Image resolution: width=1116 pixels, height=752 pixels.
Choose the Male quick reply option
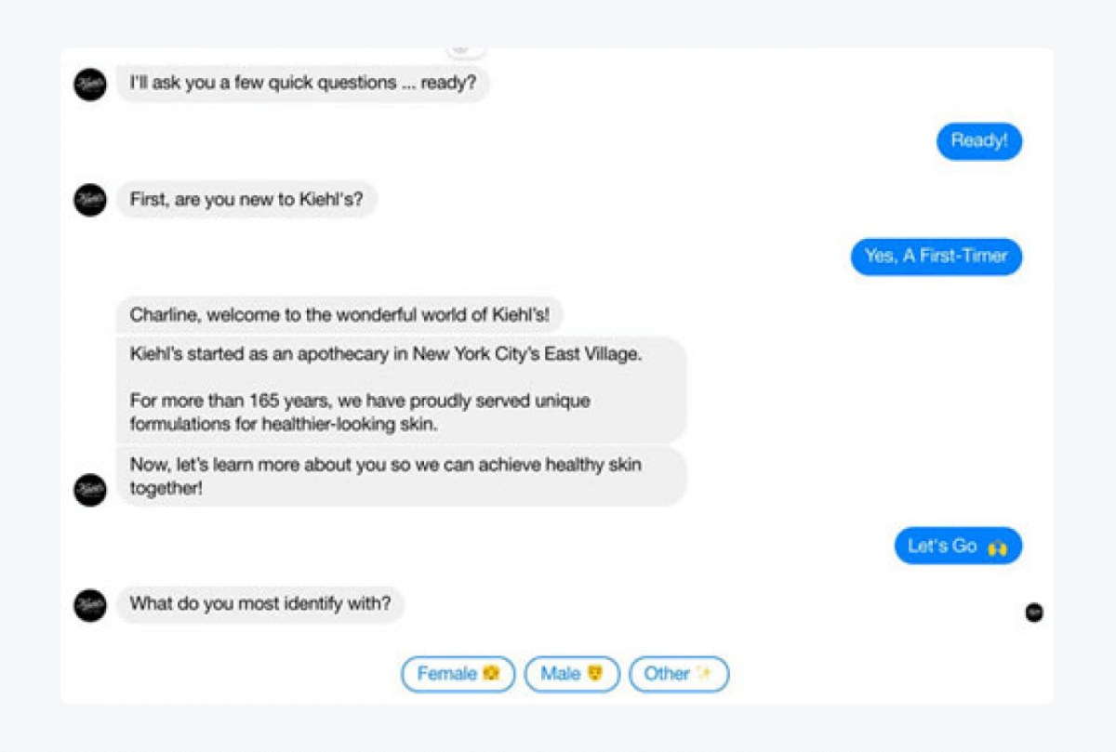coord(572,674)
